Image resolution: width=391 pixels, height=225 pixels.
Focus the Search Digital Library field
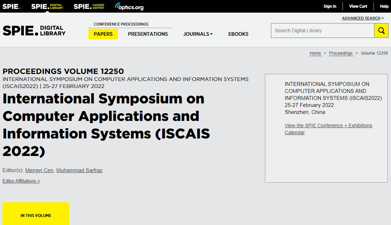(323, 30)
